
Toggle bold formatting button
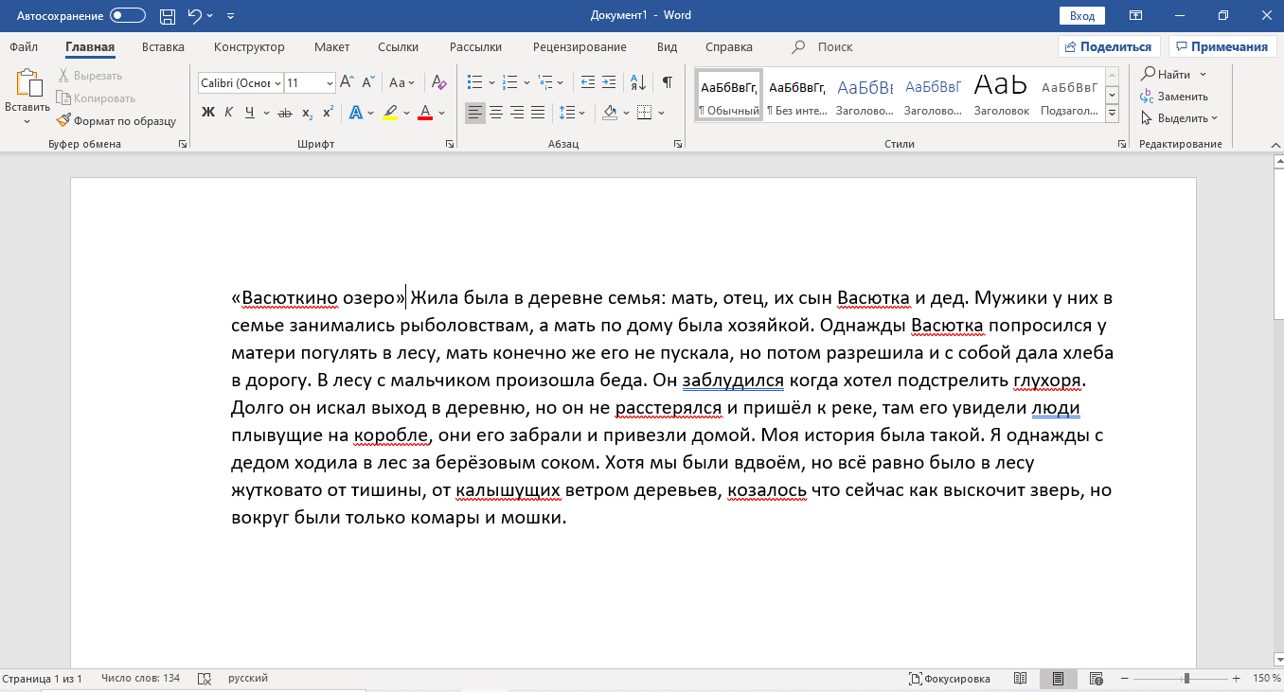point(208,113)
